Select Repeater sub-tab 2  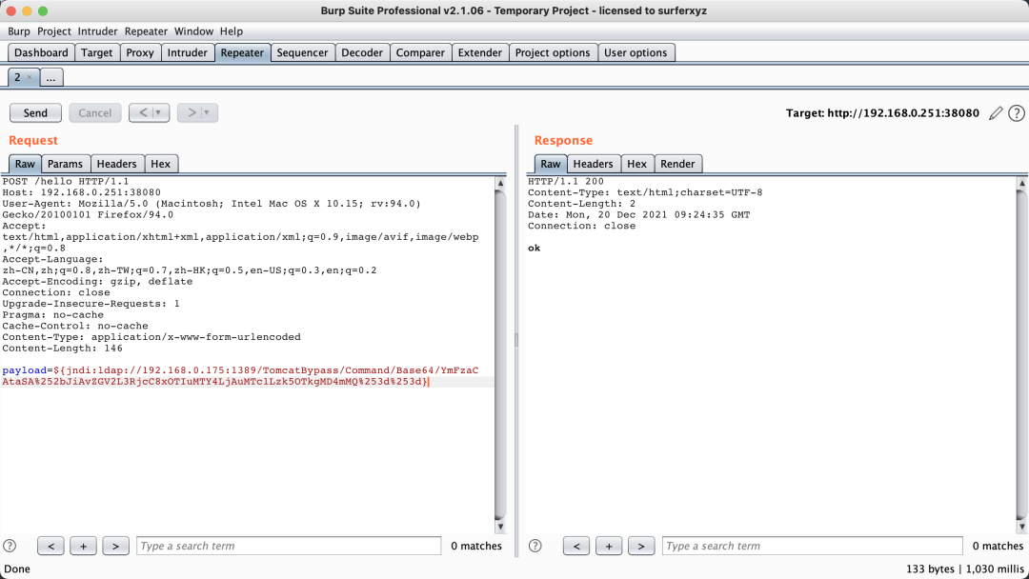point(18,77)
